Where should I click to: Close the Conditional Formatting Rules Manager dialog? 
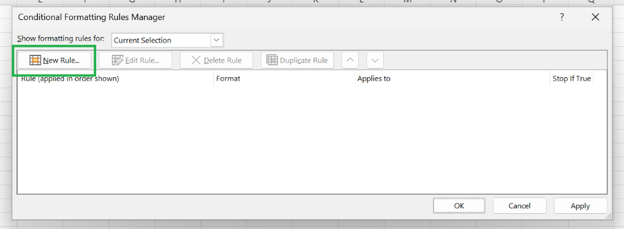[595, 17]
